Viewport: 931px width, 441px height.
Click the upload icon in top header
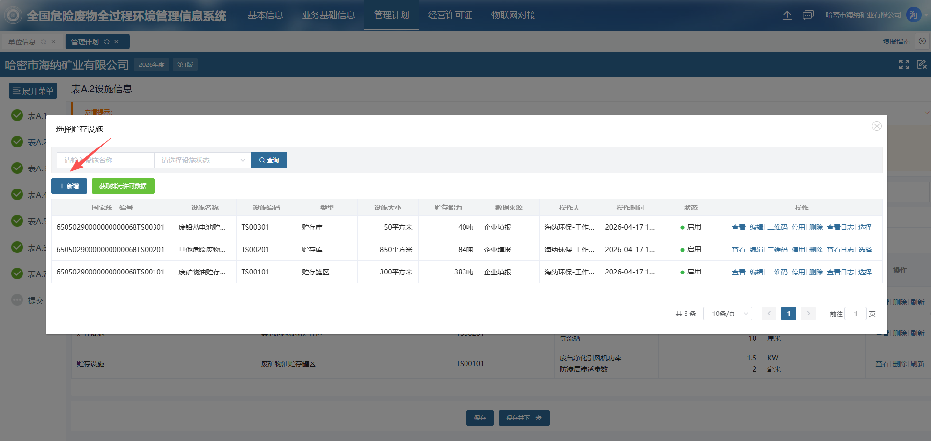pyautogui.click(x=787, y=15)
